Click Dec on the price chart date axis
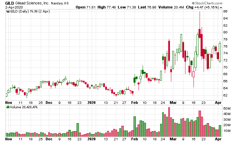 click(49, 103)
